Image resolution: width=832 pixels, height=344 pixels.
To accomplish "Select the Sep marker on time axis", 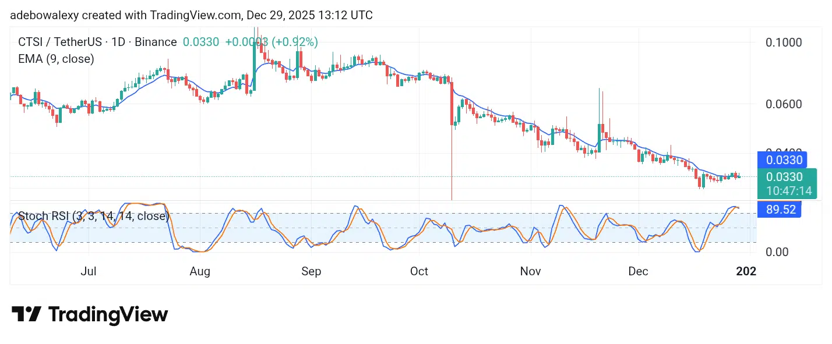I will (311, 271).
